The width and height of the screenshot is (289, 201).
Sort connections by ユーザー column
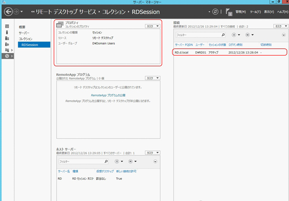pos(200,45)
